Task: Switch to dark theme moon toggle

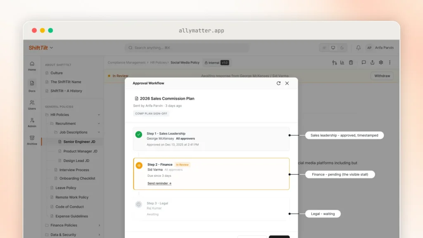Action: point(342,48)
